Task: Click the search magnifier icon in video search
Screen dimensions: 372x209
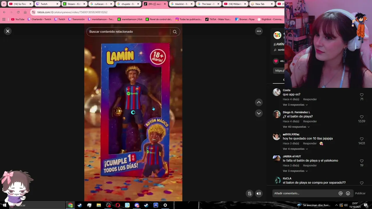Action: [175, 32]
